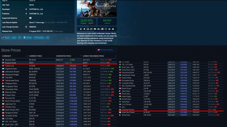Select the Kazakhstani Tenge row label
The height and width of the screenshot is (127, 227).
[x=129, y=75]
